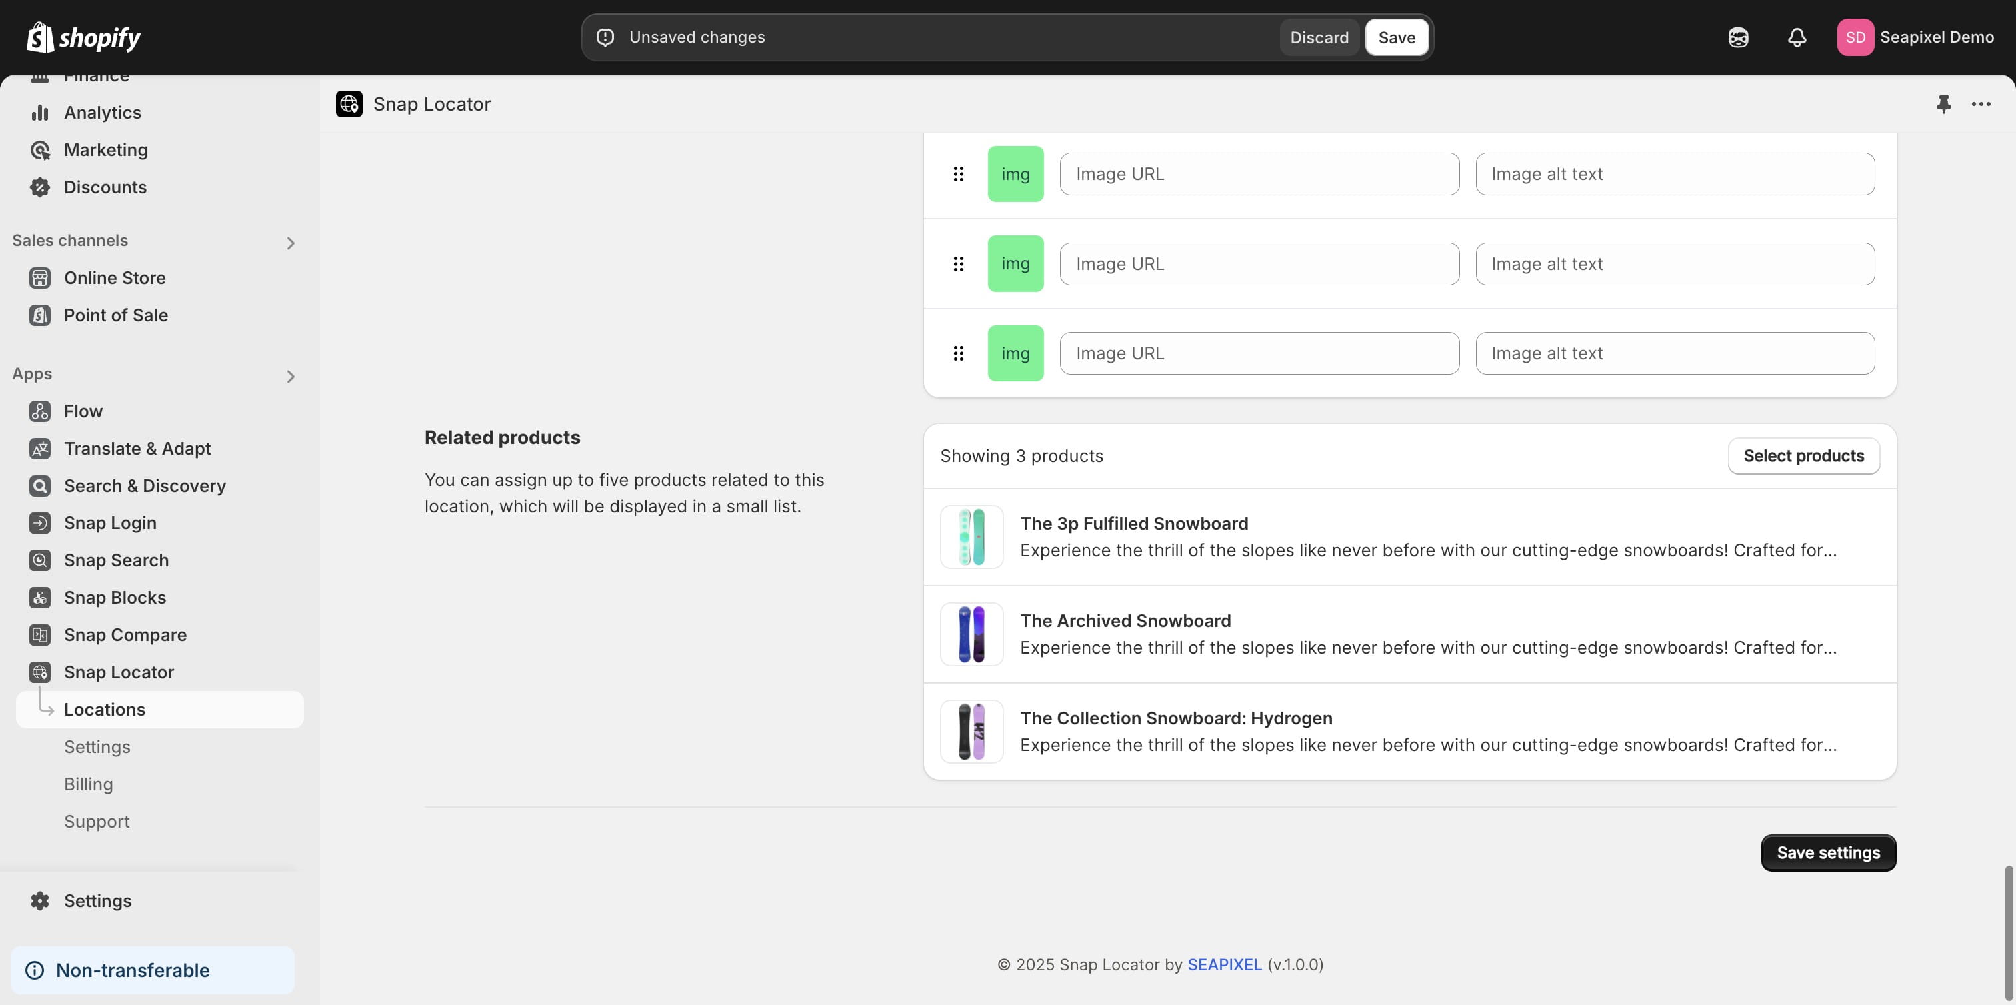Click the first Image URL field
Image resolution: width=2016 pixels, height=1005 pixels.
tap(1259, 174)
